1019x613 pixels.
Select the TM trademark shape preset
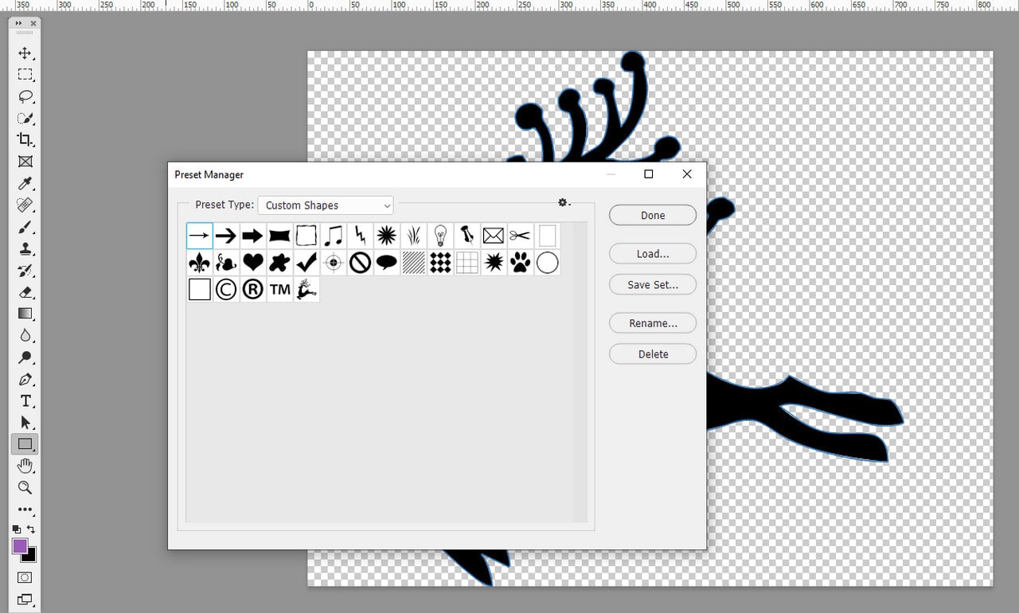(280, 290)
